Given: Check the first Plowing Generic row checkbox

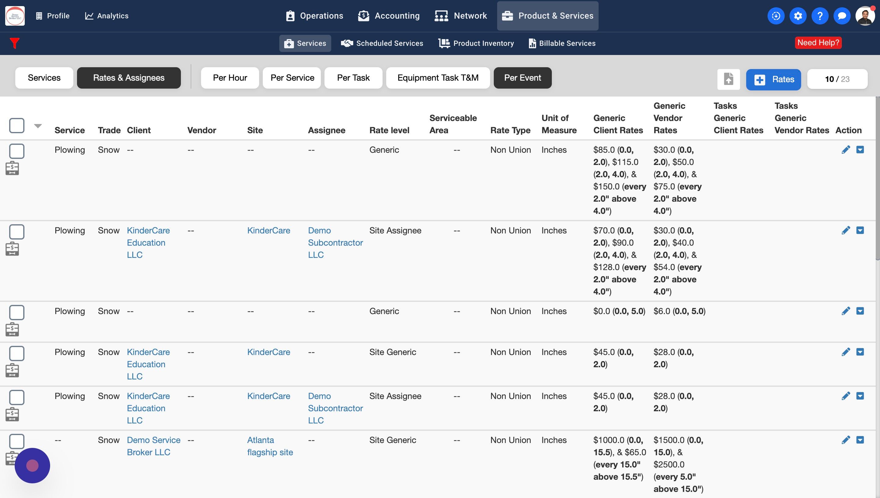Looking at the screenshot, I should 17,151.
